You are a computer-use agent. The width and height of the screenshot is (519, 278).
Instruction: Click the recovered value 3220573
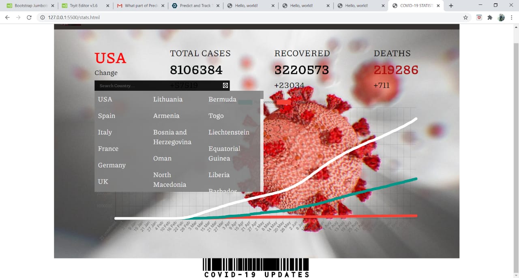302,70
